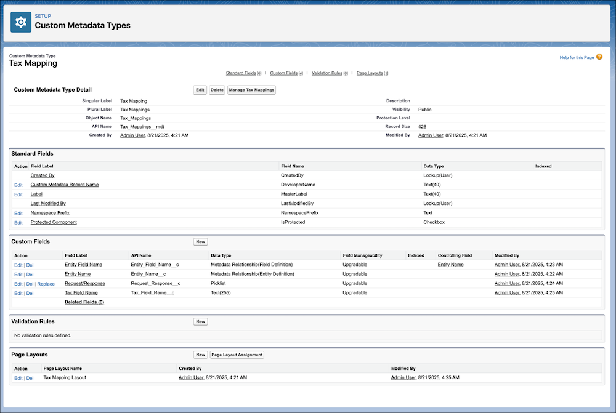
Task: Delete the Request/Response custom field
Action: pos(30,284)
